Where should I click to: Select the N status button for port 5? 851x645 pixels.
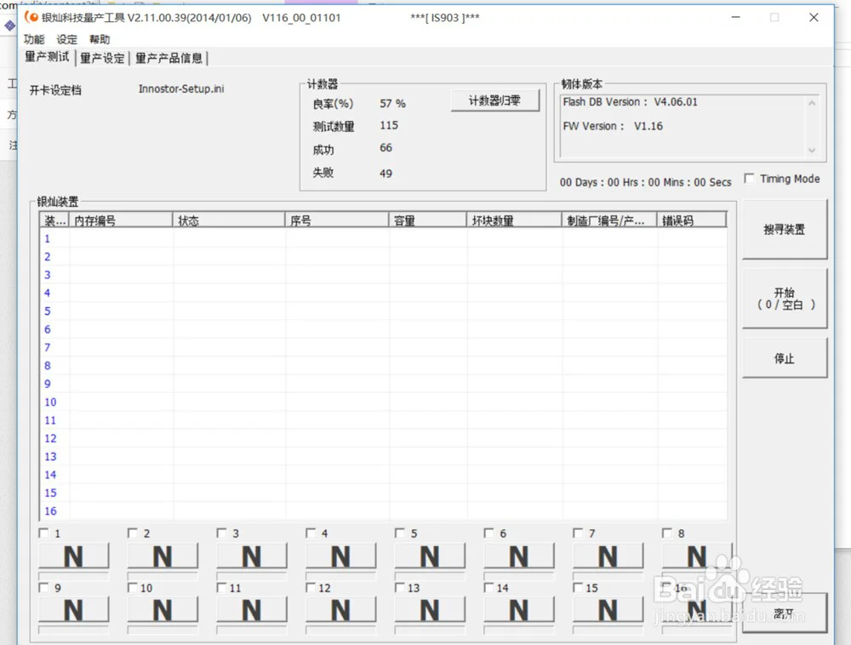(430, 556)
